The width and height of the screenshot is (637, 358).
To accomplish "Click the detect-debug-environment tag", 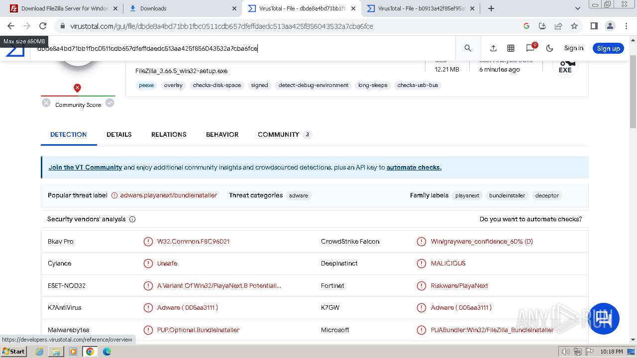I will point(314,85).
